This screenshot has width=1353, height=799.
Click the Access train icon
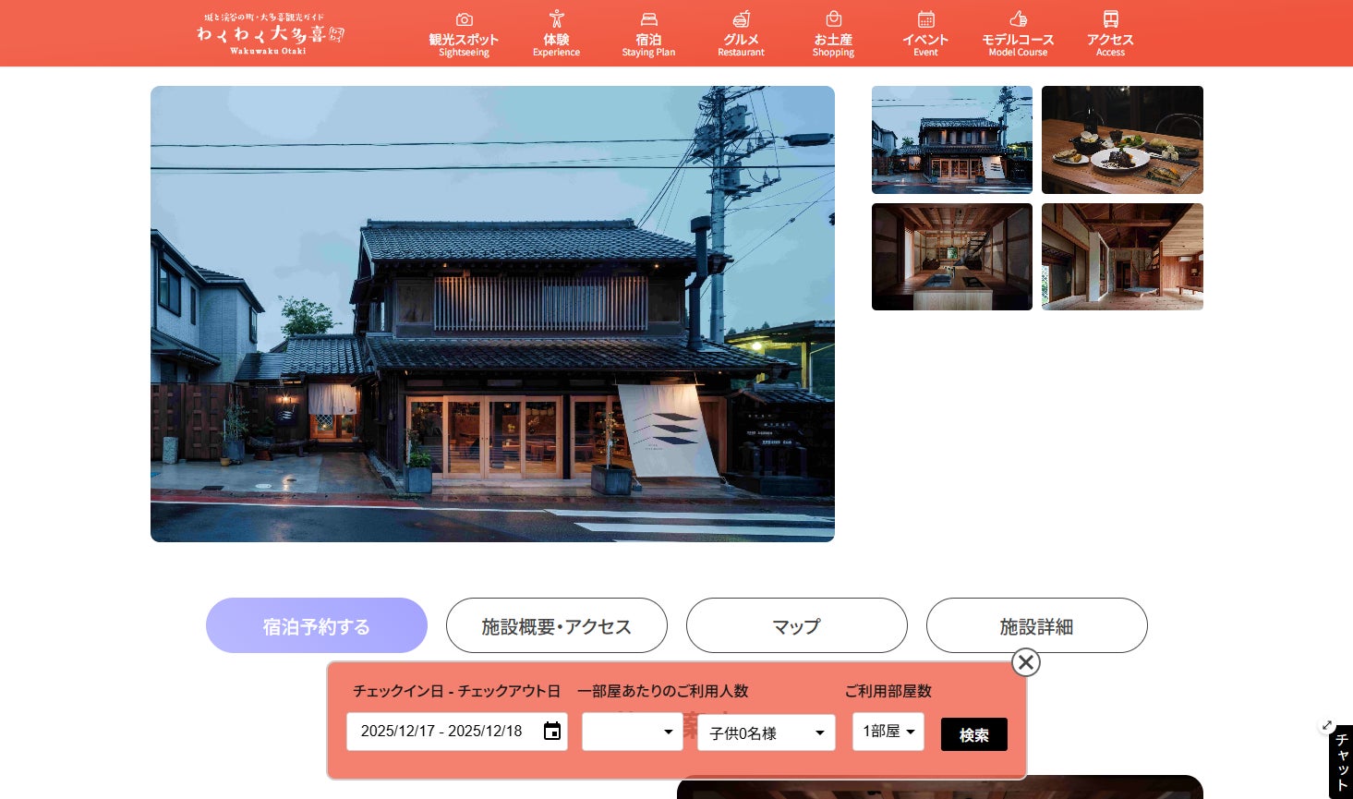pos(1110,18)
